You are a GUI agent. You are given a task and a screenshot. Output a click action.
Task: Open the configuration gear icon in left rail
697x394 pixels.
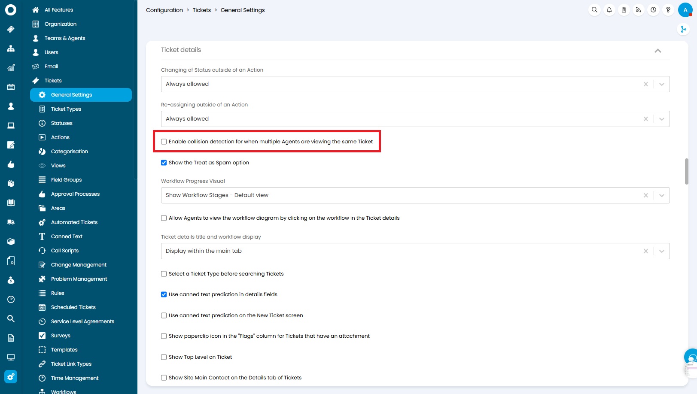pyautogui.click(x=11, y=376)
